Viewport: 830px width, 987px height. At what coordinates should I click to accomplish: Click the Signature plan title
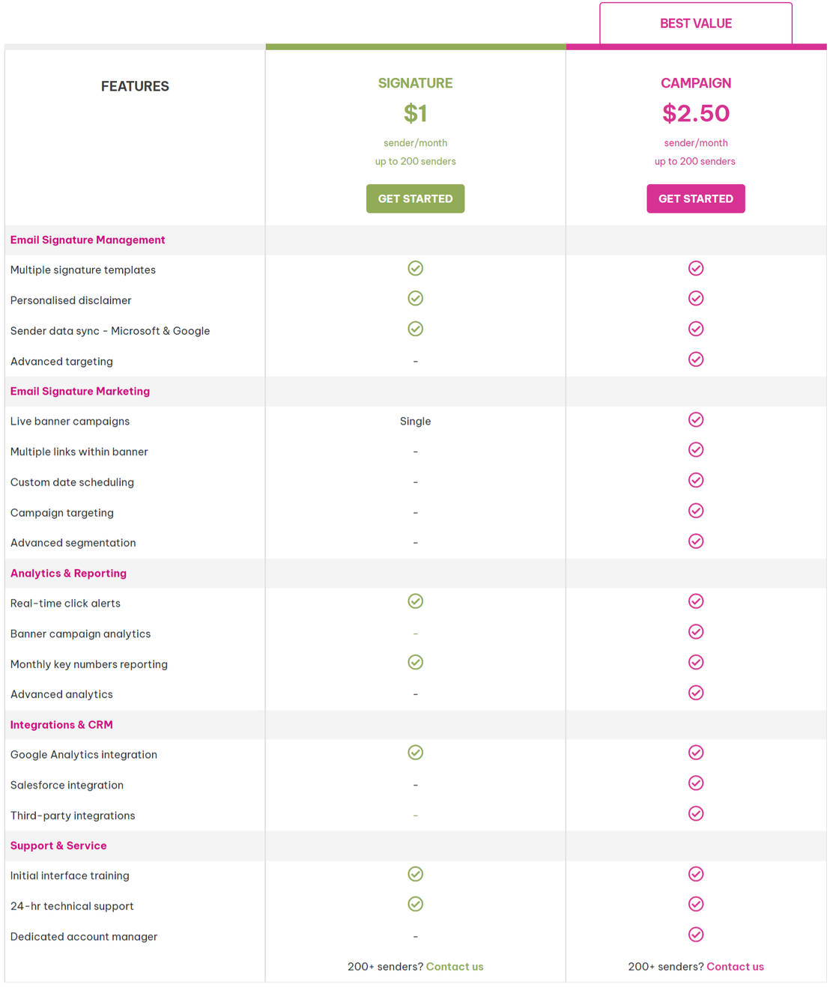click(415, 83)
